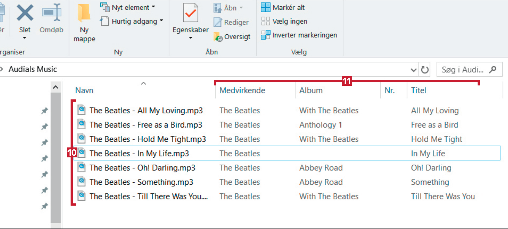Click the refresh icon beside address bar
Viewport: 508px width, 229px height.
pyautogui.click(x=425, y=70)
